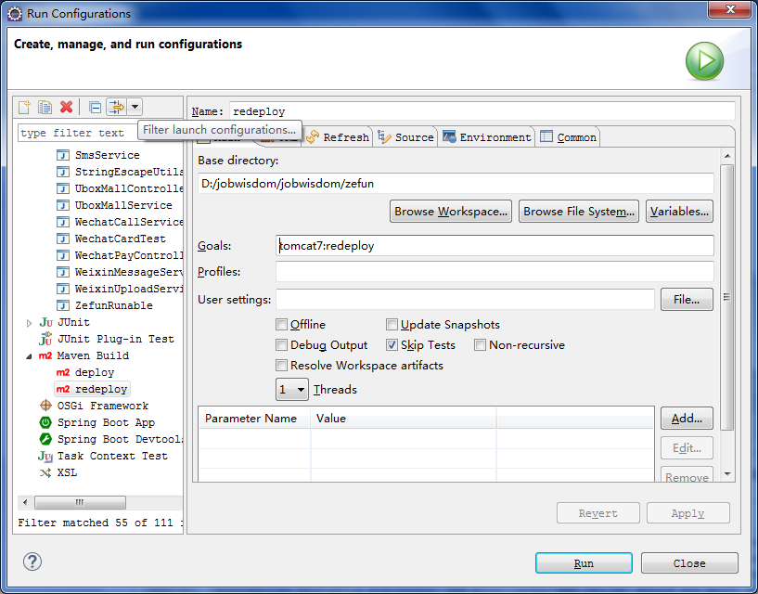
Task: Open the Source tab
Action: pyautogui.click(x=406, y=137)
